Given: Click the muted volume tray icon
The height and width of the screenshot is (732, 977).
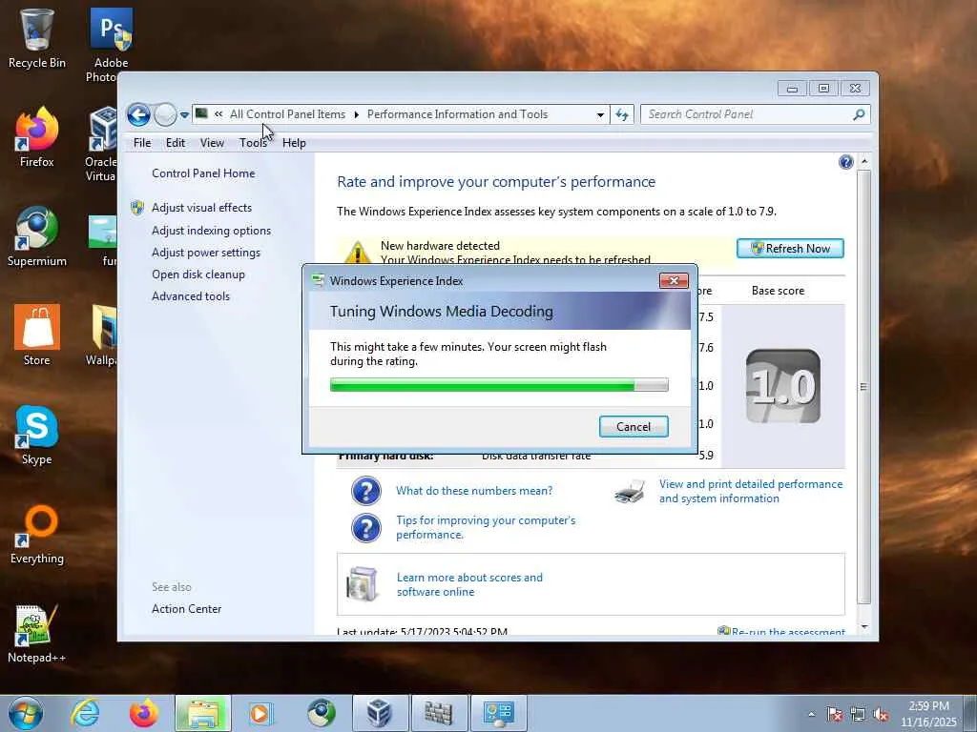Looking at the screenshot, I should [881, 715].
